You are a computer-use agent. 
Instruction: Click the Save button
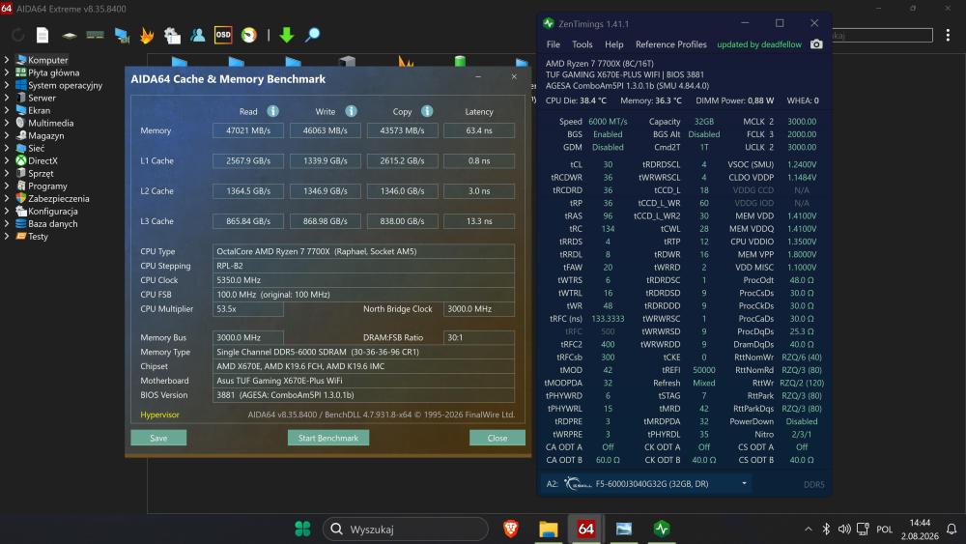158,438
